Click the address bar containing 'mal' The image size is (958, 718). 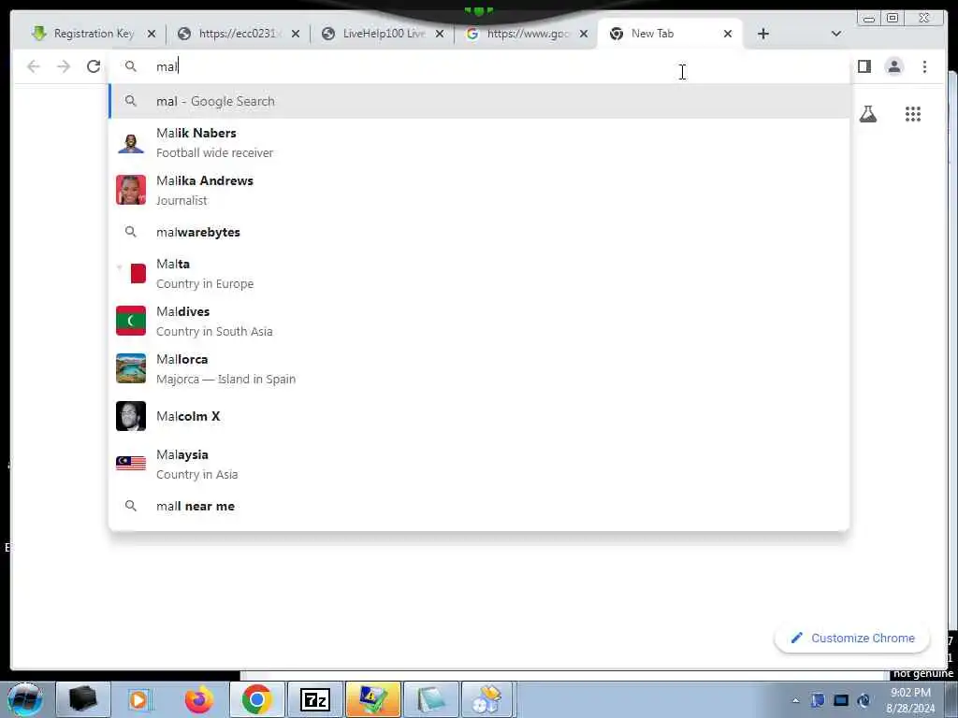(479, 66)
